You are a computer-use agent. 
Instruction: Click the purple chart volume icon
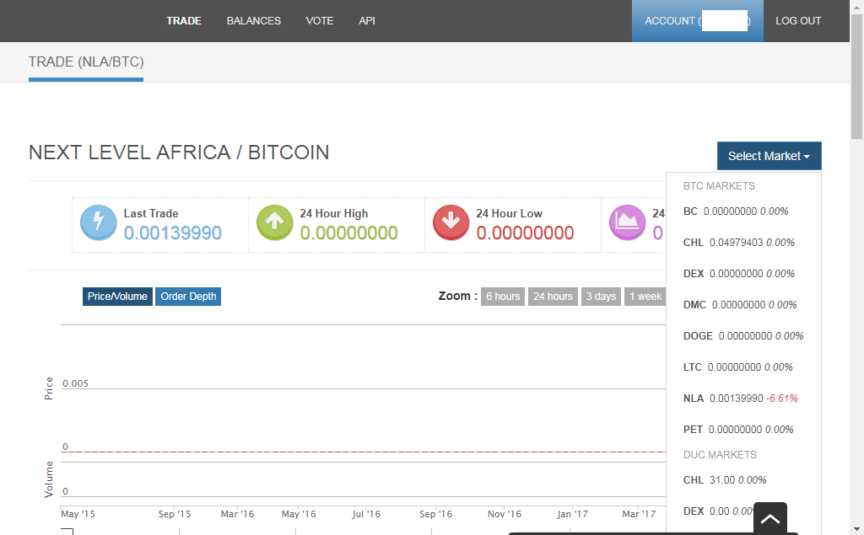click(628, 222)
